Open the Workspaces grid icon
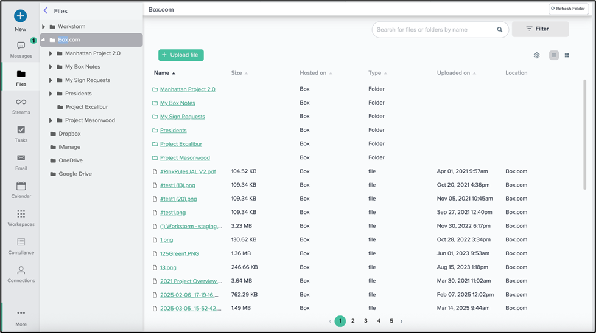The width and height of the screenshot is (596, 333). (x=21, y=214)
